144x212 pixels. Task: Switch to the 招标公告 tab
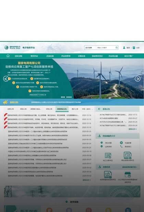click(23, 109)
